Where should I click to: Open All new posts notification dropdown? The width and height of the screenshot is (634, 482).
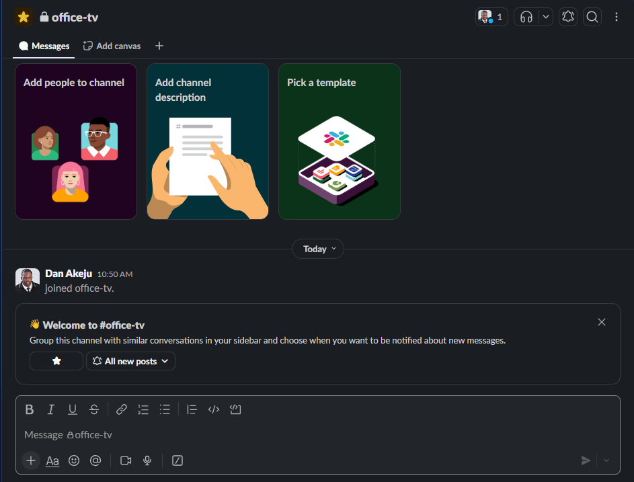[130, 361]
